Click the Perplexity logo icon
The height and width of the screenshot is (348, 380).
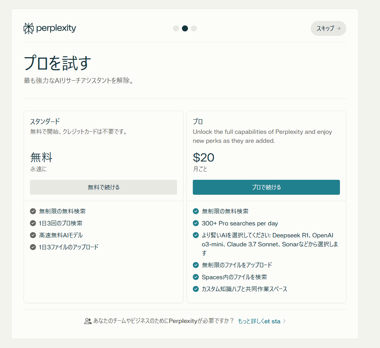(x=28, y=28)
